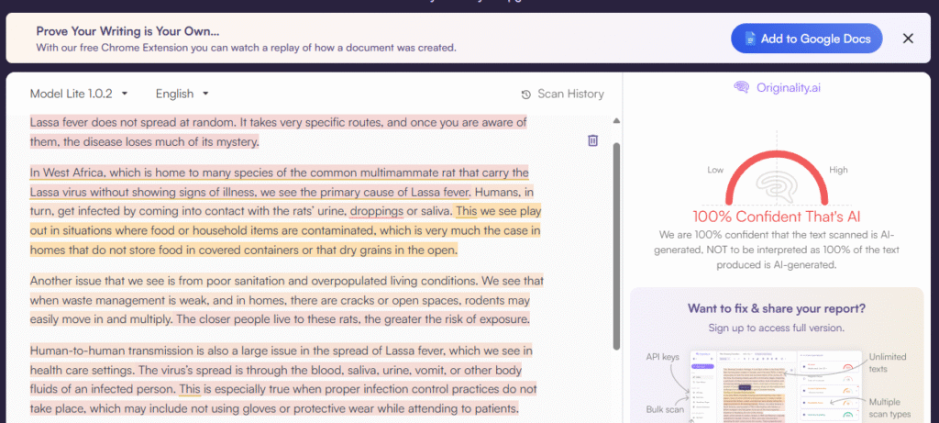Click the Originality.ai brain logo icon

pos(742,87)
